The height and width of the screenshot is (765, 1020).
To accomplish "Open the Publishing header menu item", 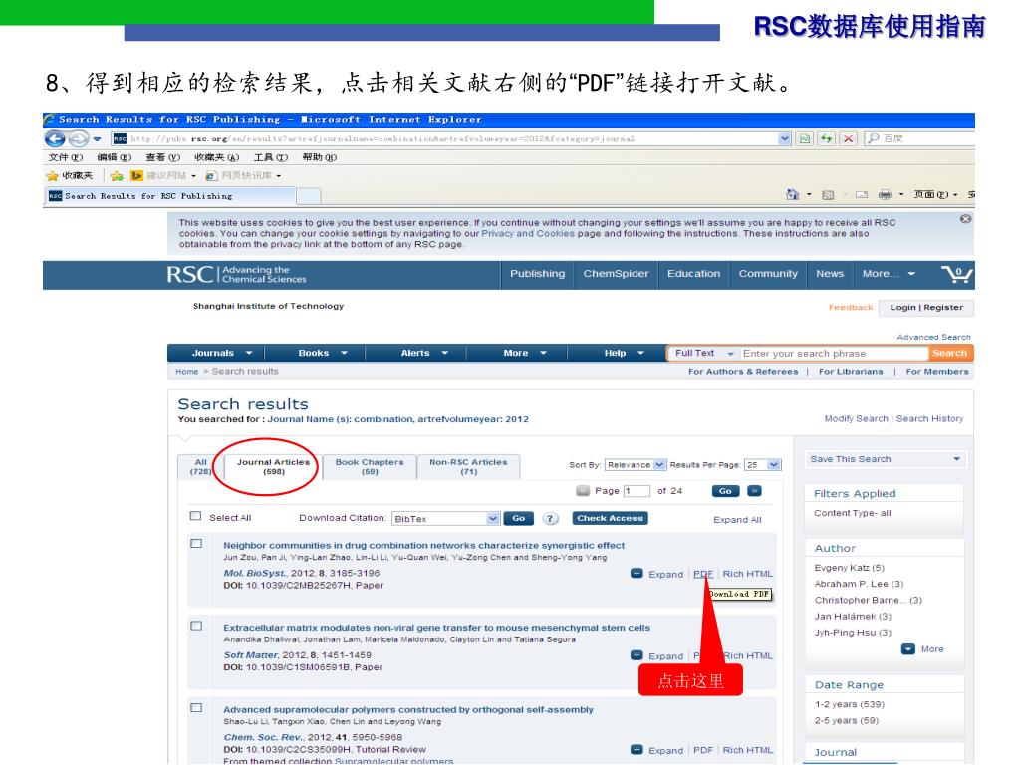I will tap(537, 274).
